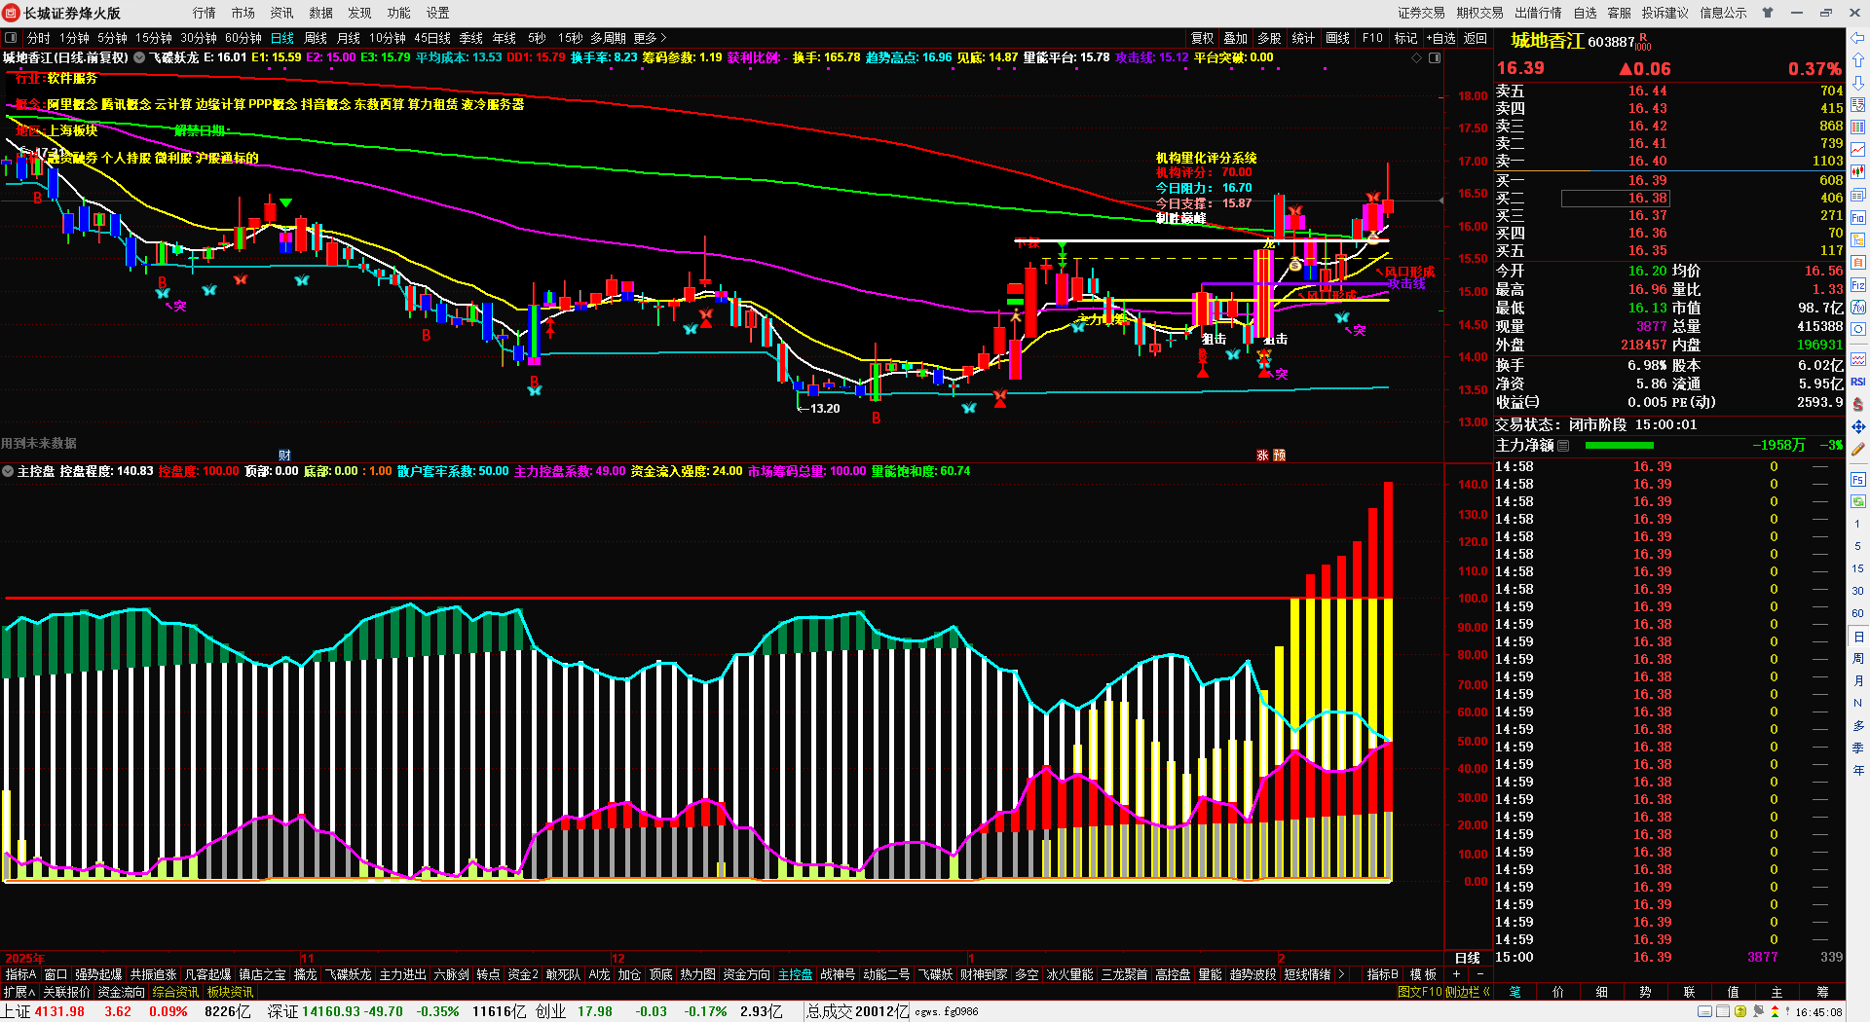Click the circle-in-square icon in right sidebar
This screenshot has width=1870, height=1022.
coord(1858,330)
